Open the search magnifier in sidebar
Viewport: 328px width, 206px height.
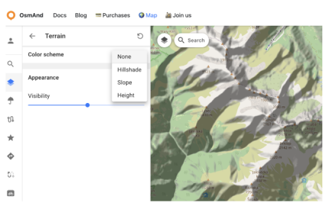coord(11,64)
